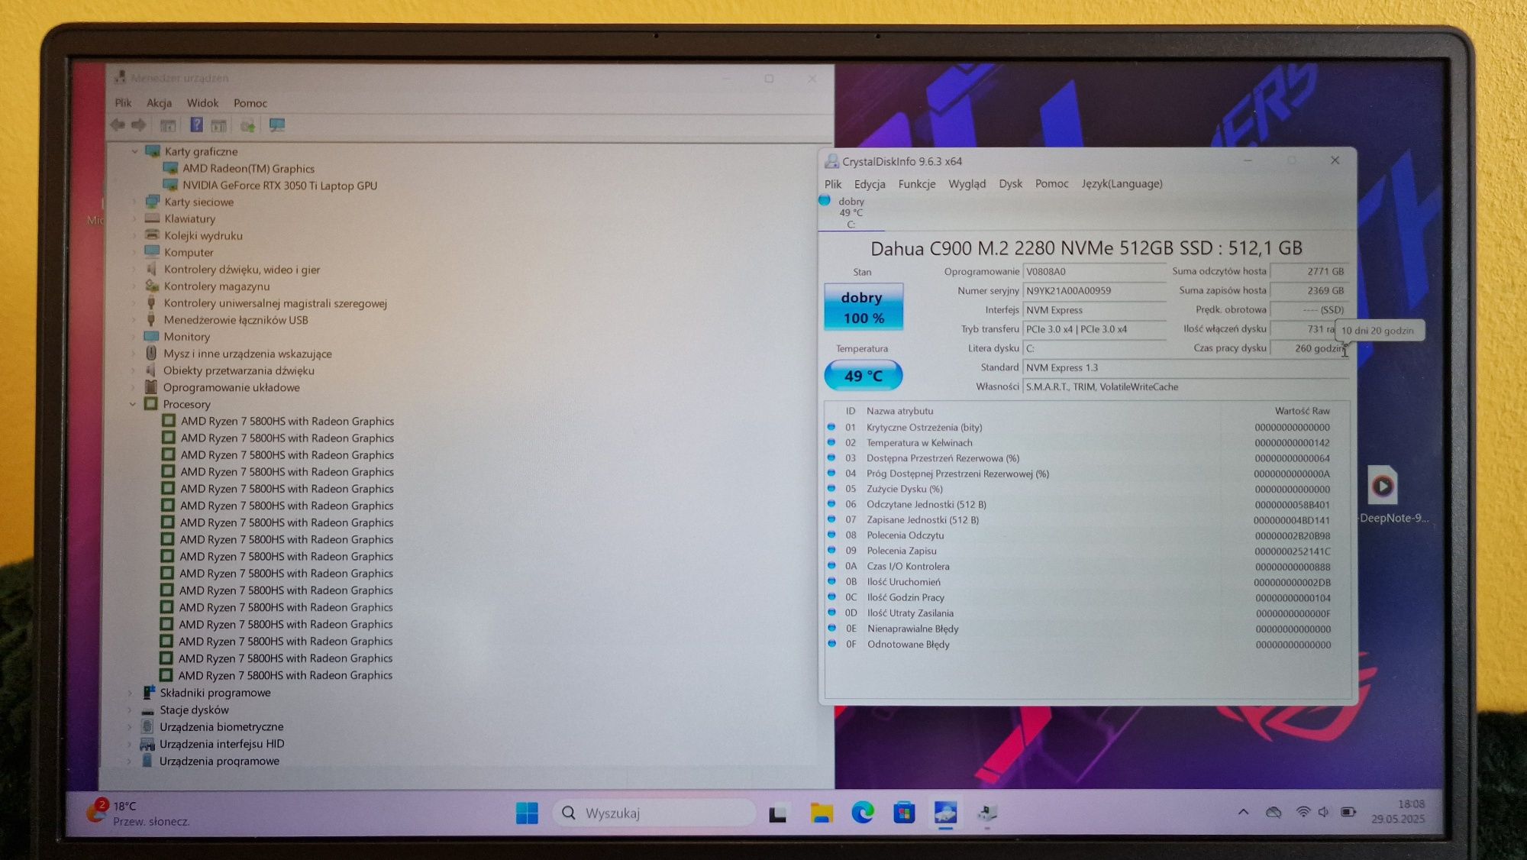This screenshot has width=1527, height=860.
Task: Click the monitor scan icon in Device Manager toolbar
Action: pyautogui.click(x=277, y=125)
